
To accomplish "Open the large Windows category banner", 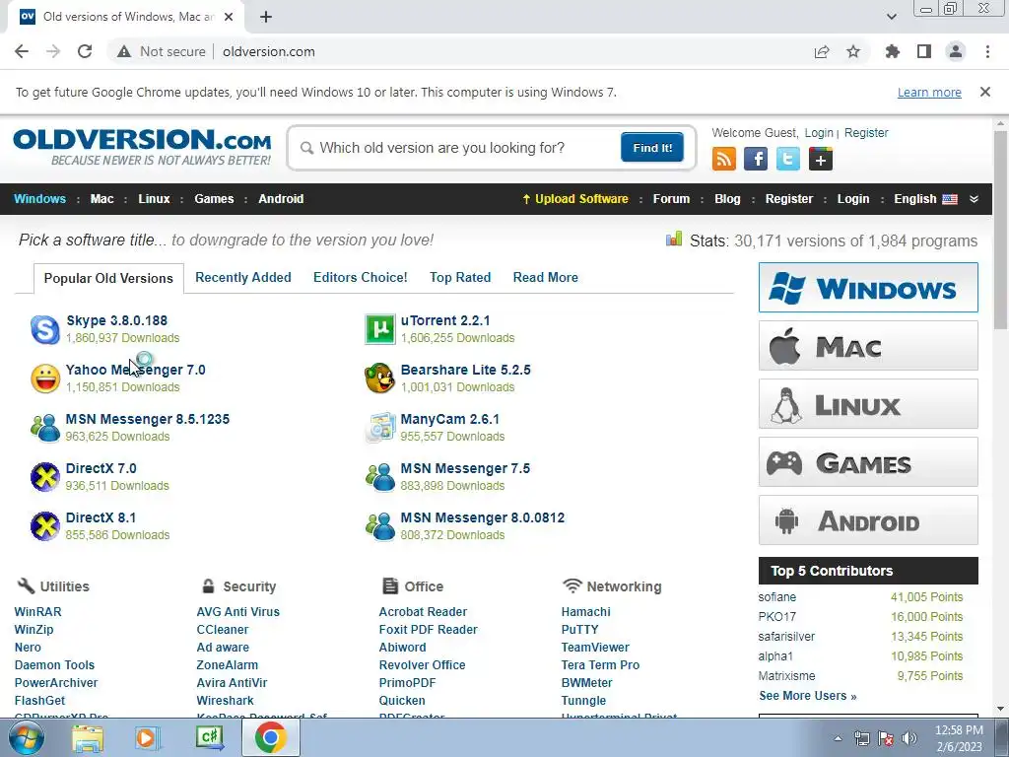I will pyautogui.click(x=868, y=287).
